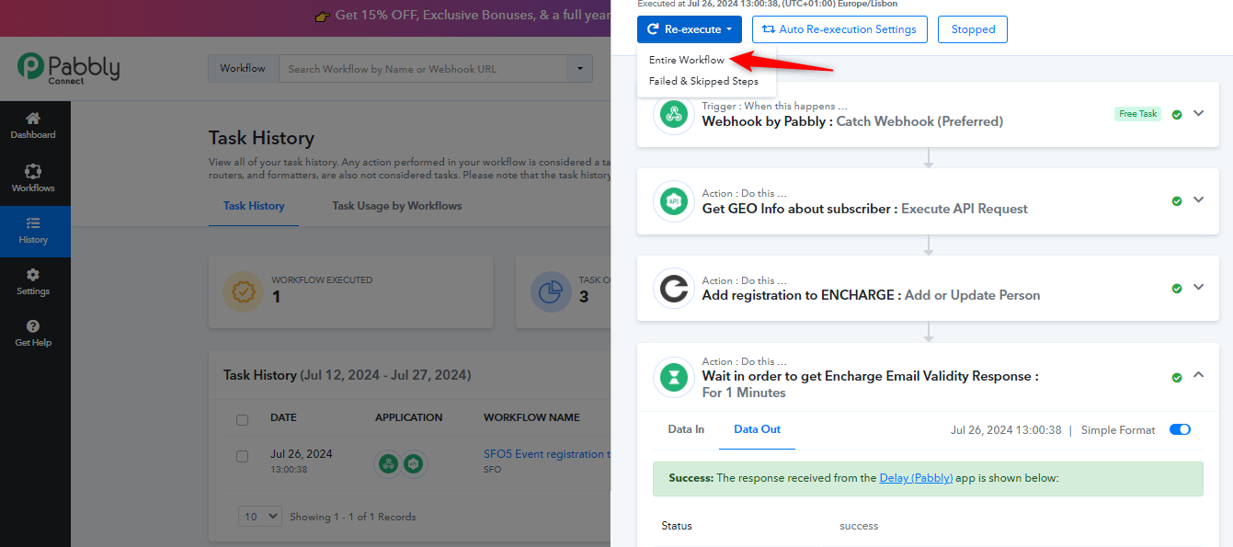
Task: Expand the Webhook by Pabbly step
Action: pos(1198,113)
